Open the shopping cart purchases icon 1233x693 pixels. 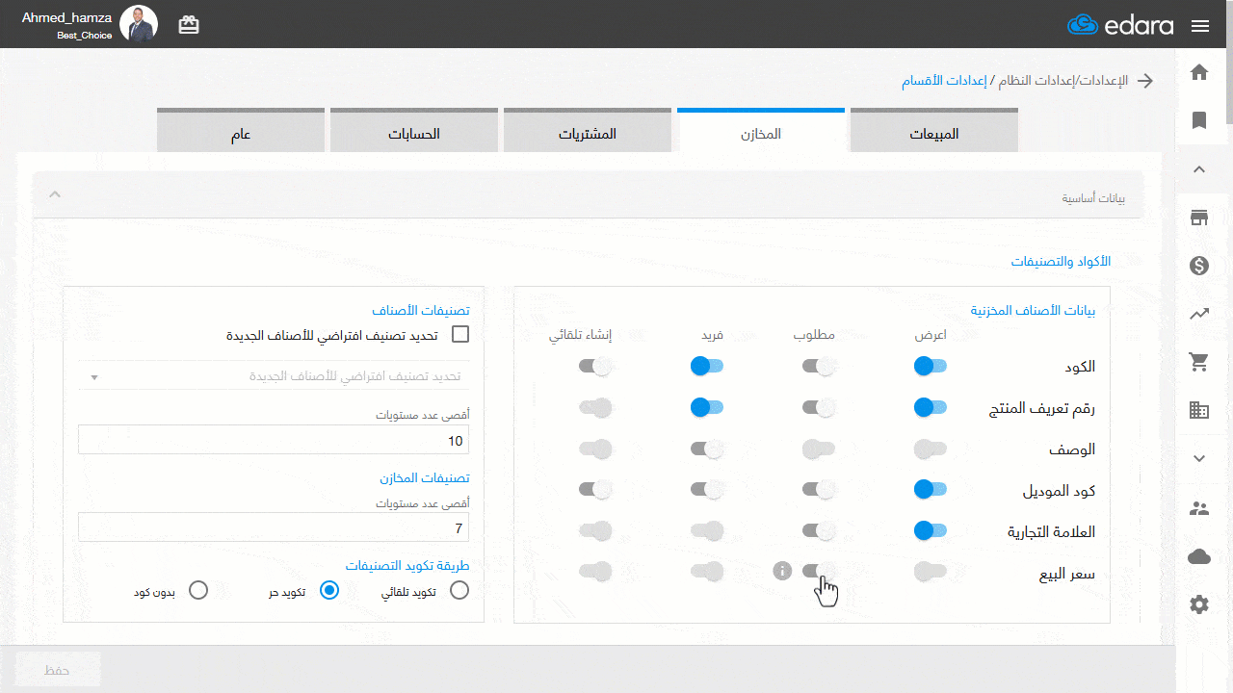[1199, 363]
